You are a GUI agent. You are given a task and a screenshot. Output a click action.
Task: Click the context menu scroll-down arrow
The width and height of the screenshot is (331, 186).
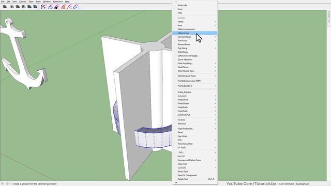pos(176,182)
